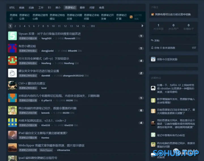Switch to 后端 tab

[x=31, y=8]
